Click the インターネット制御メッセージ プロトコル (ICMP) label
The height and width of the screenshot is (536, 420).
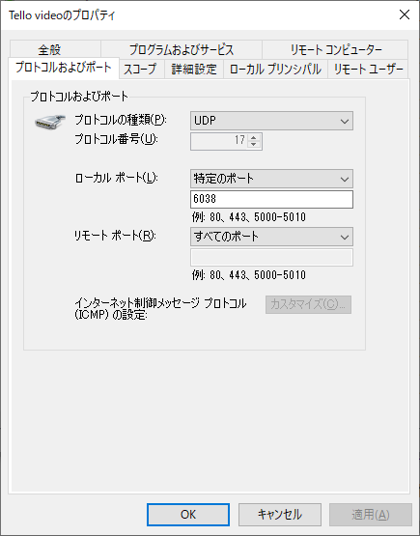(160, 309)
